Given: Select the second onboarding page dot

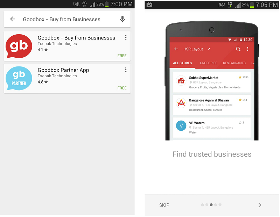Looking at the screenshot, I should point(207,205).
